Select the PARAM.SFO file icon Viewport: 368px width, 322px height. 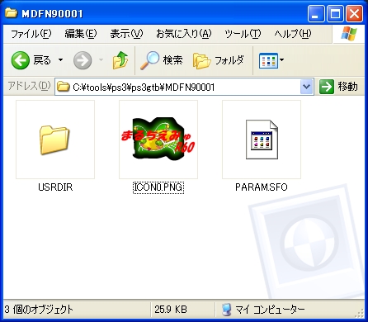[x=262, y=140]
